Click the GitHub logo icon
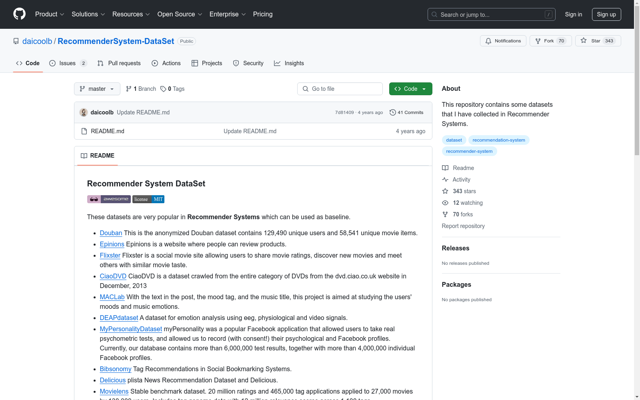The image size is (640, 400). pyautogui.click(x=19, y=14)
